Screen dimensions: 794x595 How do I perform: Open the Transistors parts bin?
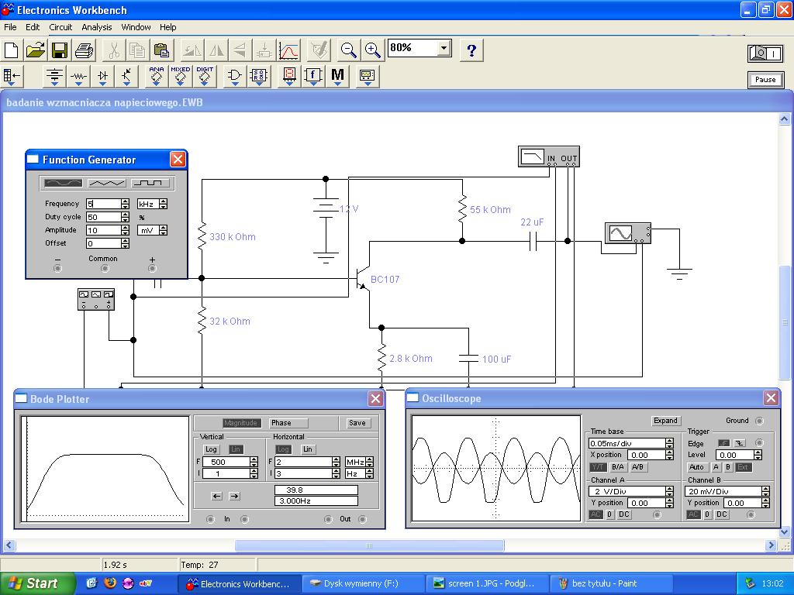click(126, 77)
